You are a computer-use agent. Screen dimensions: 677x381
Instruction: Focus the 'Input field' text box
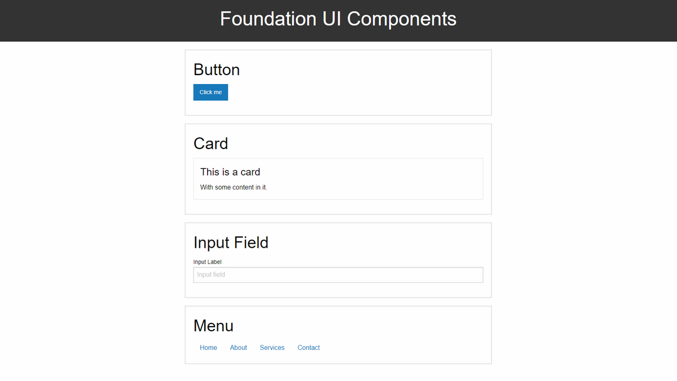[338, 275]
